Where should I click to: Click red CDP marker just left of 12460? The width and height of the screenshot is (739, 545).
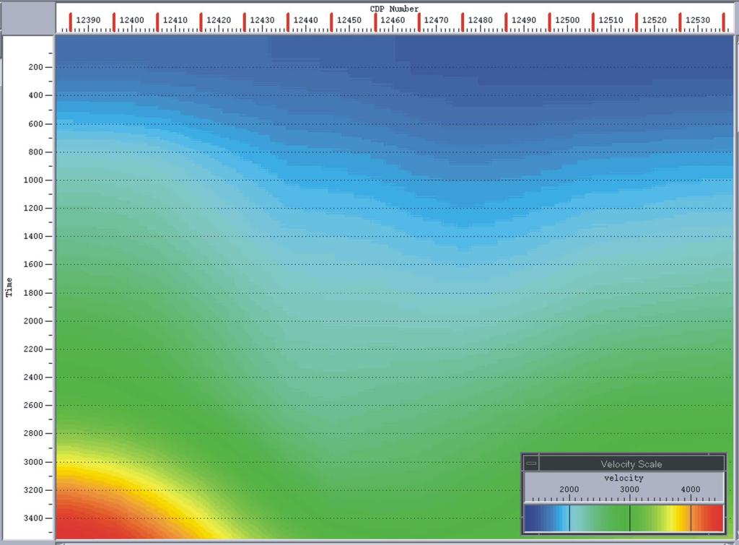point(375,22)
